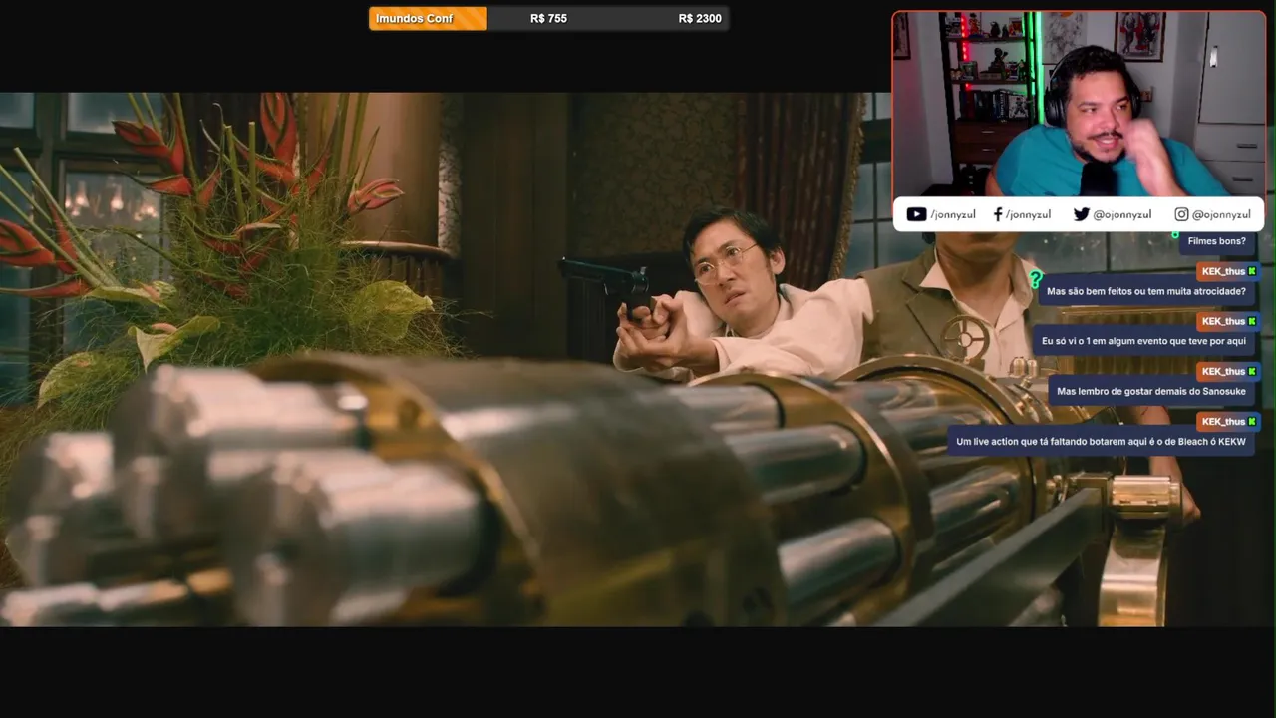Click KEK_thus name above 'Mas são bem feitos'
1276x718 pixels.
tap(1223, 271)
